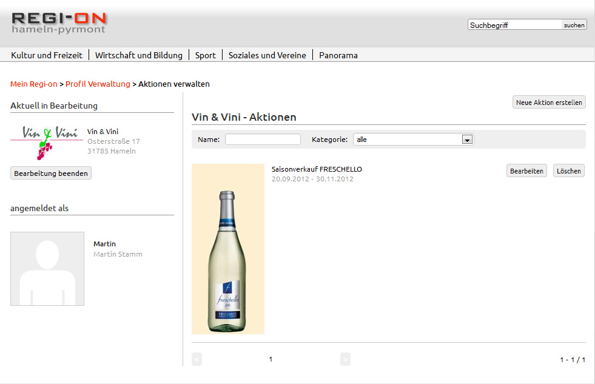595x384 pixels.
Task: Open the Kultur und Freizeit menu
Action: (x=47, y=55)
